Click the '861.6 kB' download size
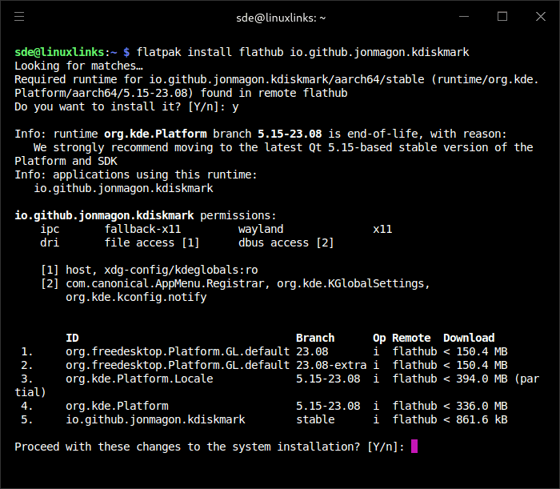Screen dimensions: 560x489 point(482,419)
